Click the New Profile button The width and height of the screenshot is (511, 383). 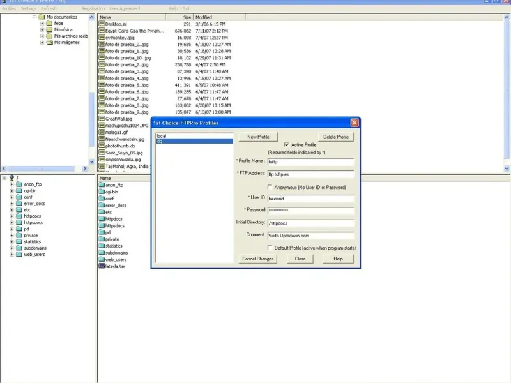[x=258, y=137]
